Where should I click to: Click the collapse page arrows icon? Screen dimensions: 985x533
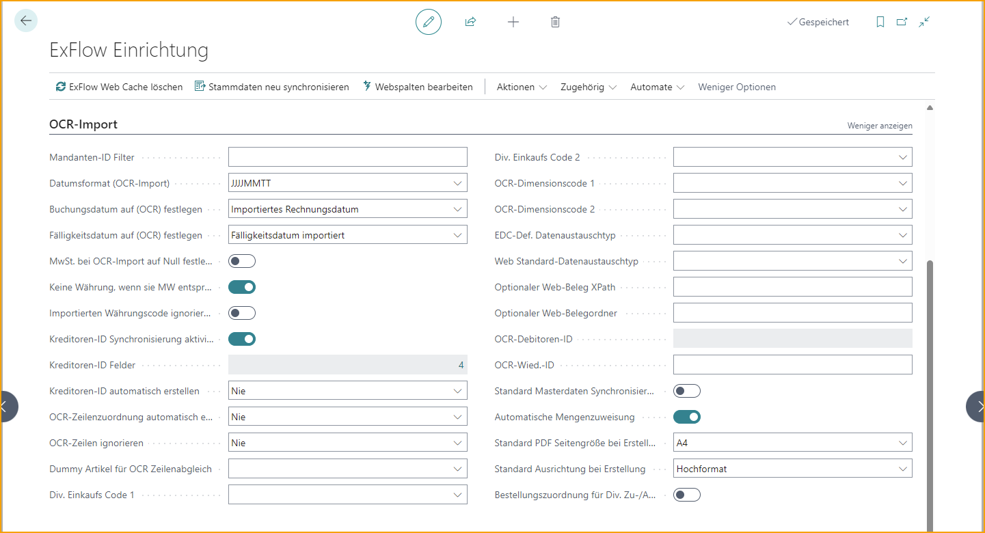pos(924,22)
